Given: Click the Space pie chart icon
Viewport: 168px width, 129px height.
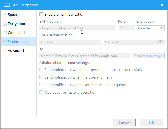Looking at the screenshot, I should tap(5, 15).
